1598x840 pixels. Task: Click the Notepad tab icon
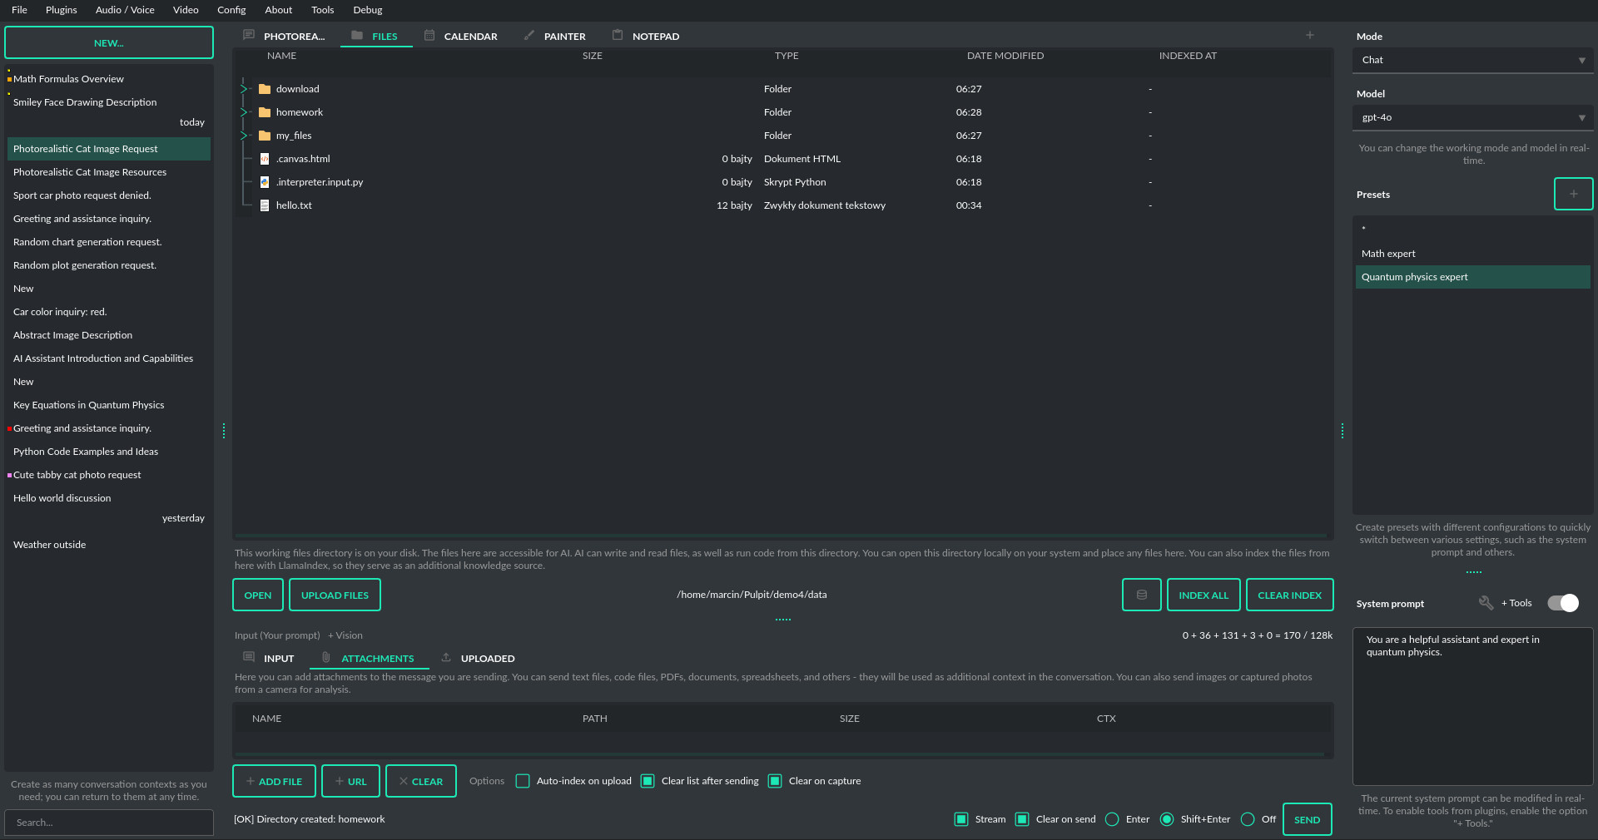tap(617, 36)
